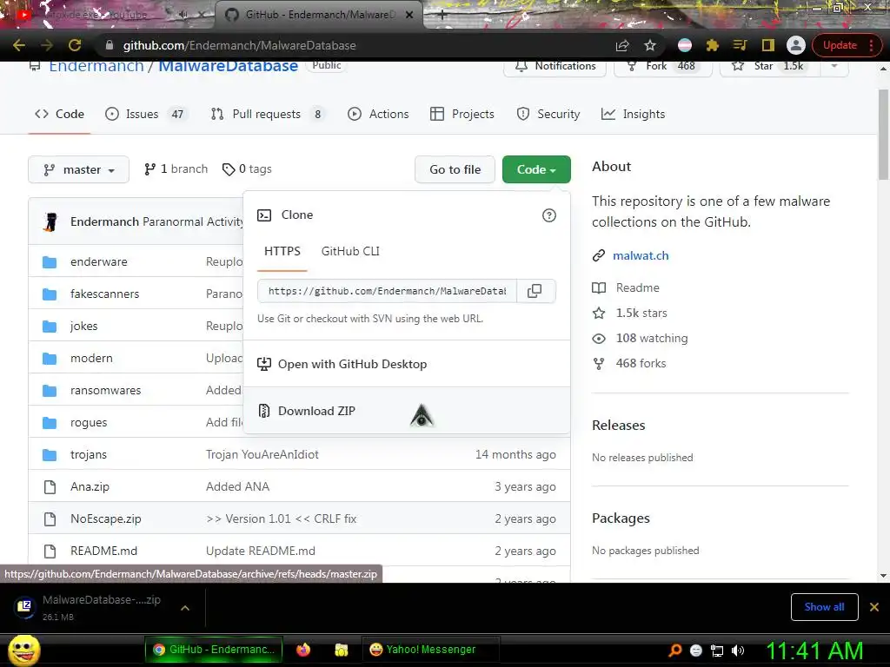Viewport: 890px width, 667px height.
Task: Open the media control playlist icon
Action: (x=740, y=45)
